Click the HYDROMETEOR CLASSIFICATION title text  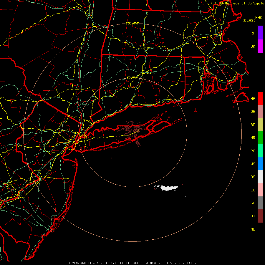pos(103,263)
